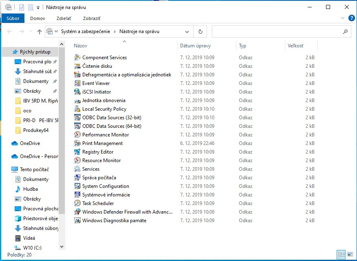Select the Čistenie disku icon
Image resolution: width=357 pixels, height=261 pixels.
(x=77, y=66)
